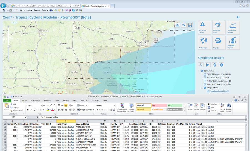Select LFRP: "BERYL (Adv 2)" result
This screenshot has height=151, width=250.
(x=219, y=84)
